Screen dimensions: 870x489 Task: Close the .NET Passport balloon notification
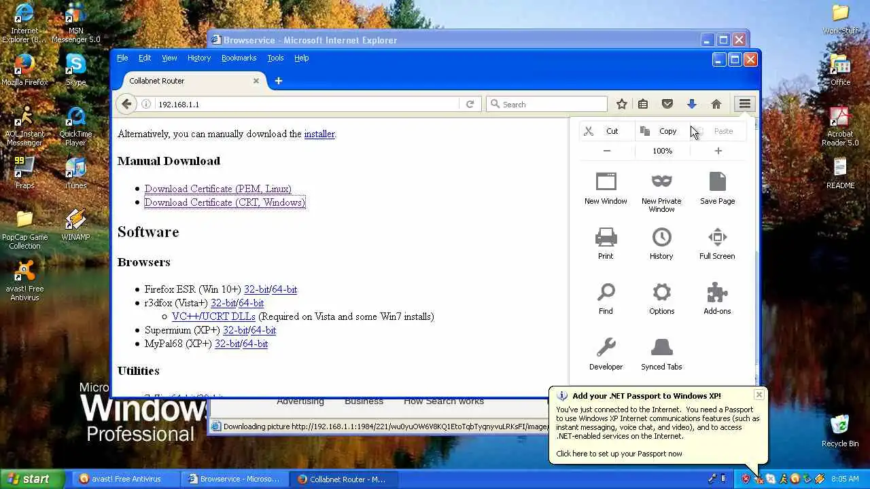click(x=759, y=395)
